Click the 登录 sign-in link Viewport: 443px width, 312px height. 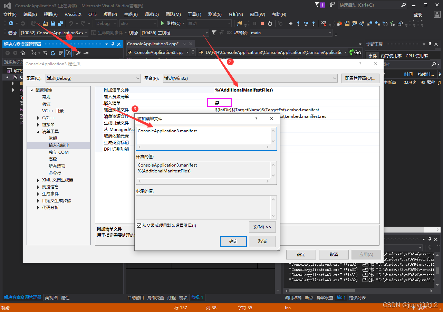(x=418, y=15)
